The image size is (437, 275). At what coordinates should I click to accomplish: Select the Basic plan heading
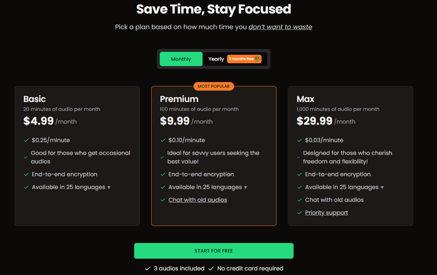(x=35, y=99)
